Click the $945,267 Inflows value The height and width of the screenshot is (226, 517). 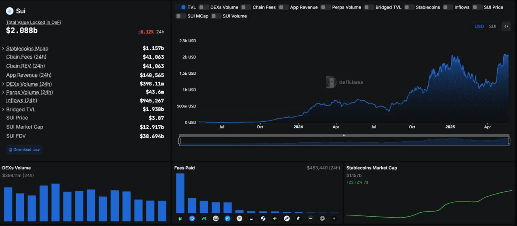point(152,101)
